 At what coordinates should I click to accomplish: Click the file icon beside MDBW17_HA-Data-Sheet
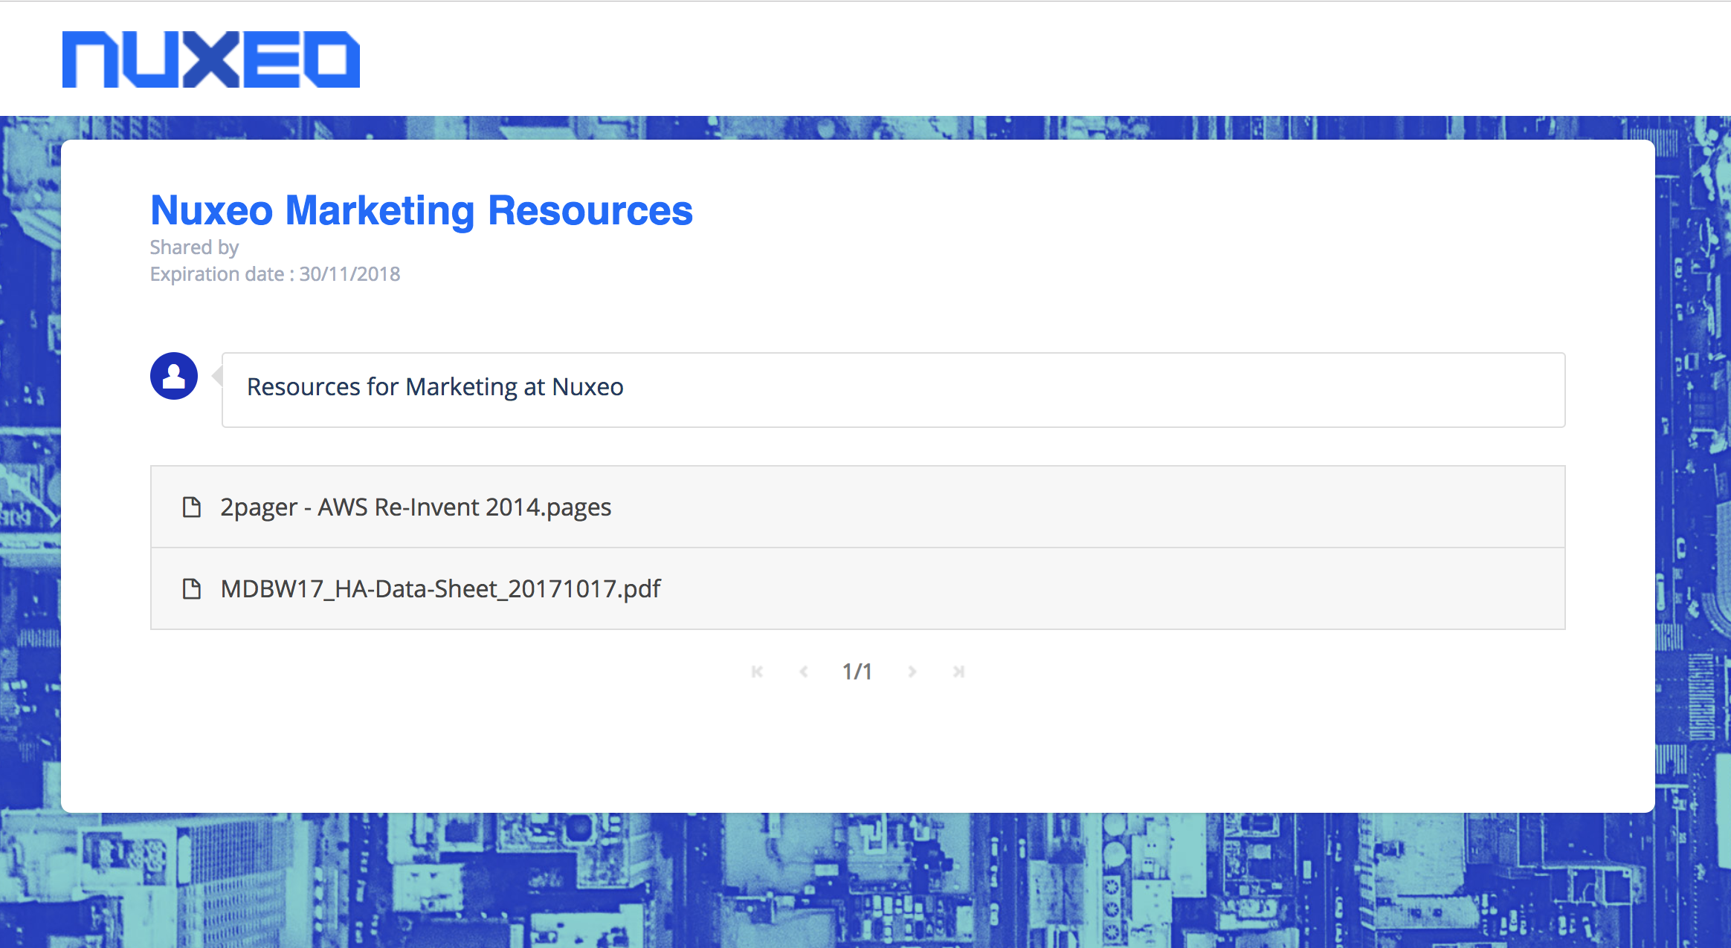pyautogui.click(x=192, y=589)
